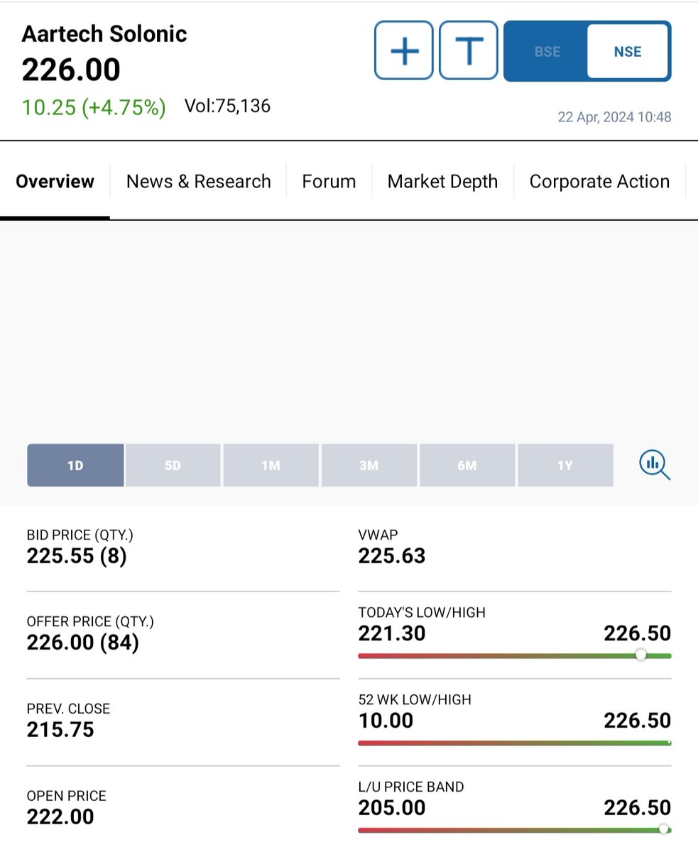Viewport: 698px width, 852px height.
Task: Select the 5D chart range
Action: (x=173, y=466)
